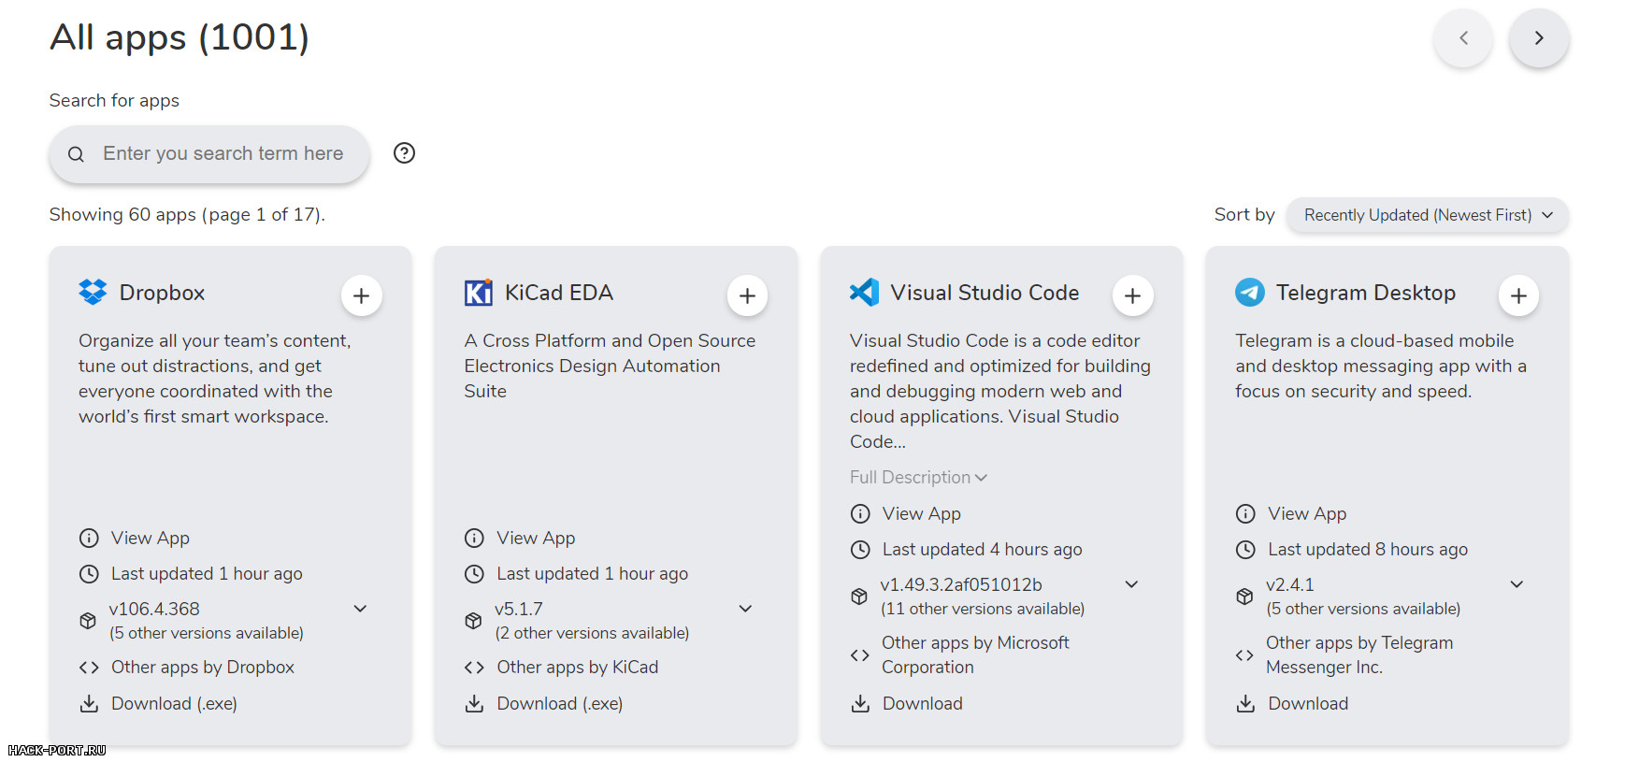Expand KiCad v5.1.7 version list

pos(745,609)
